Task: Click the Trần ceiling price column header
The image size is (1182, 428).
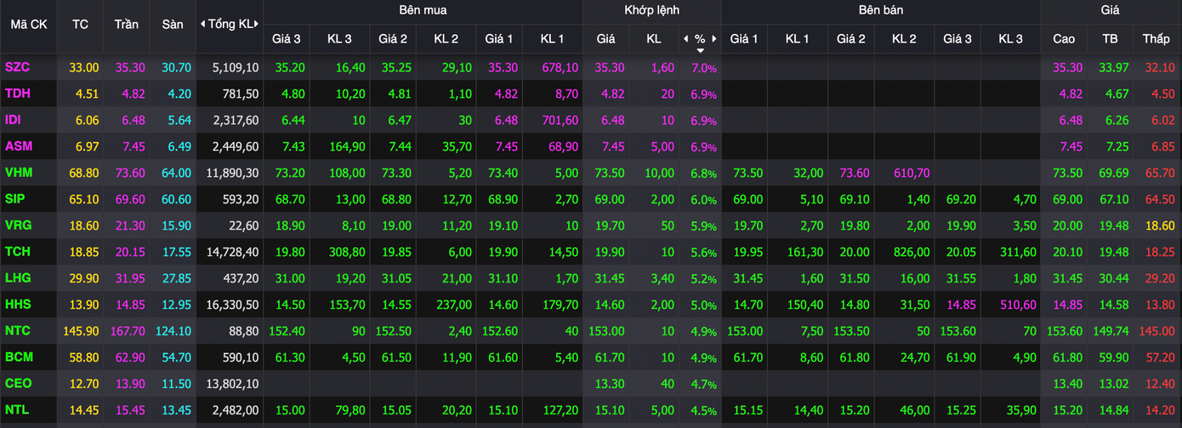Action: click(126, 25)
